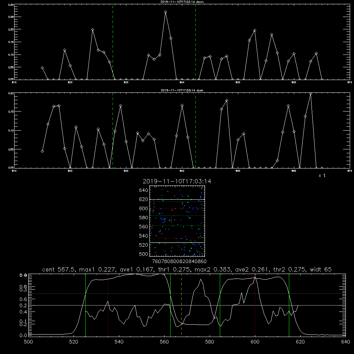
Task: Select the green vertical line at 615 in bottom plot
Action: [289, 305]
